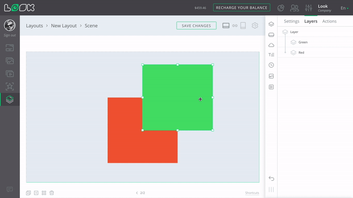The height and width of the screenshot is (198, 353).
Task: Select the Red layer in the tree
Action: point(301,52)
